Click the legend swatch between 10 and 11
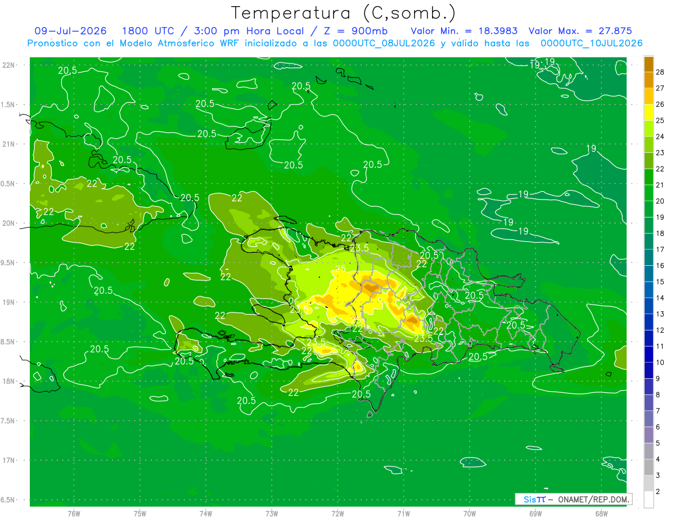The height and width of the screenshot is (521, 675). (x=649, y=354)
